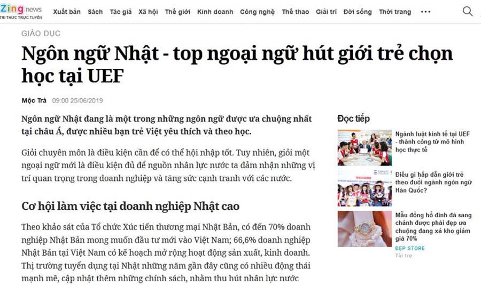Read article about ngành ngôn ngữ Hàn Quốc

[x=433, y=183]
